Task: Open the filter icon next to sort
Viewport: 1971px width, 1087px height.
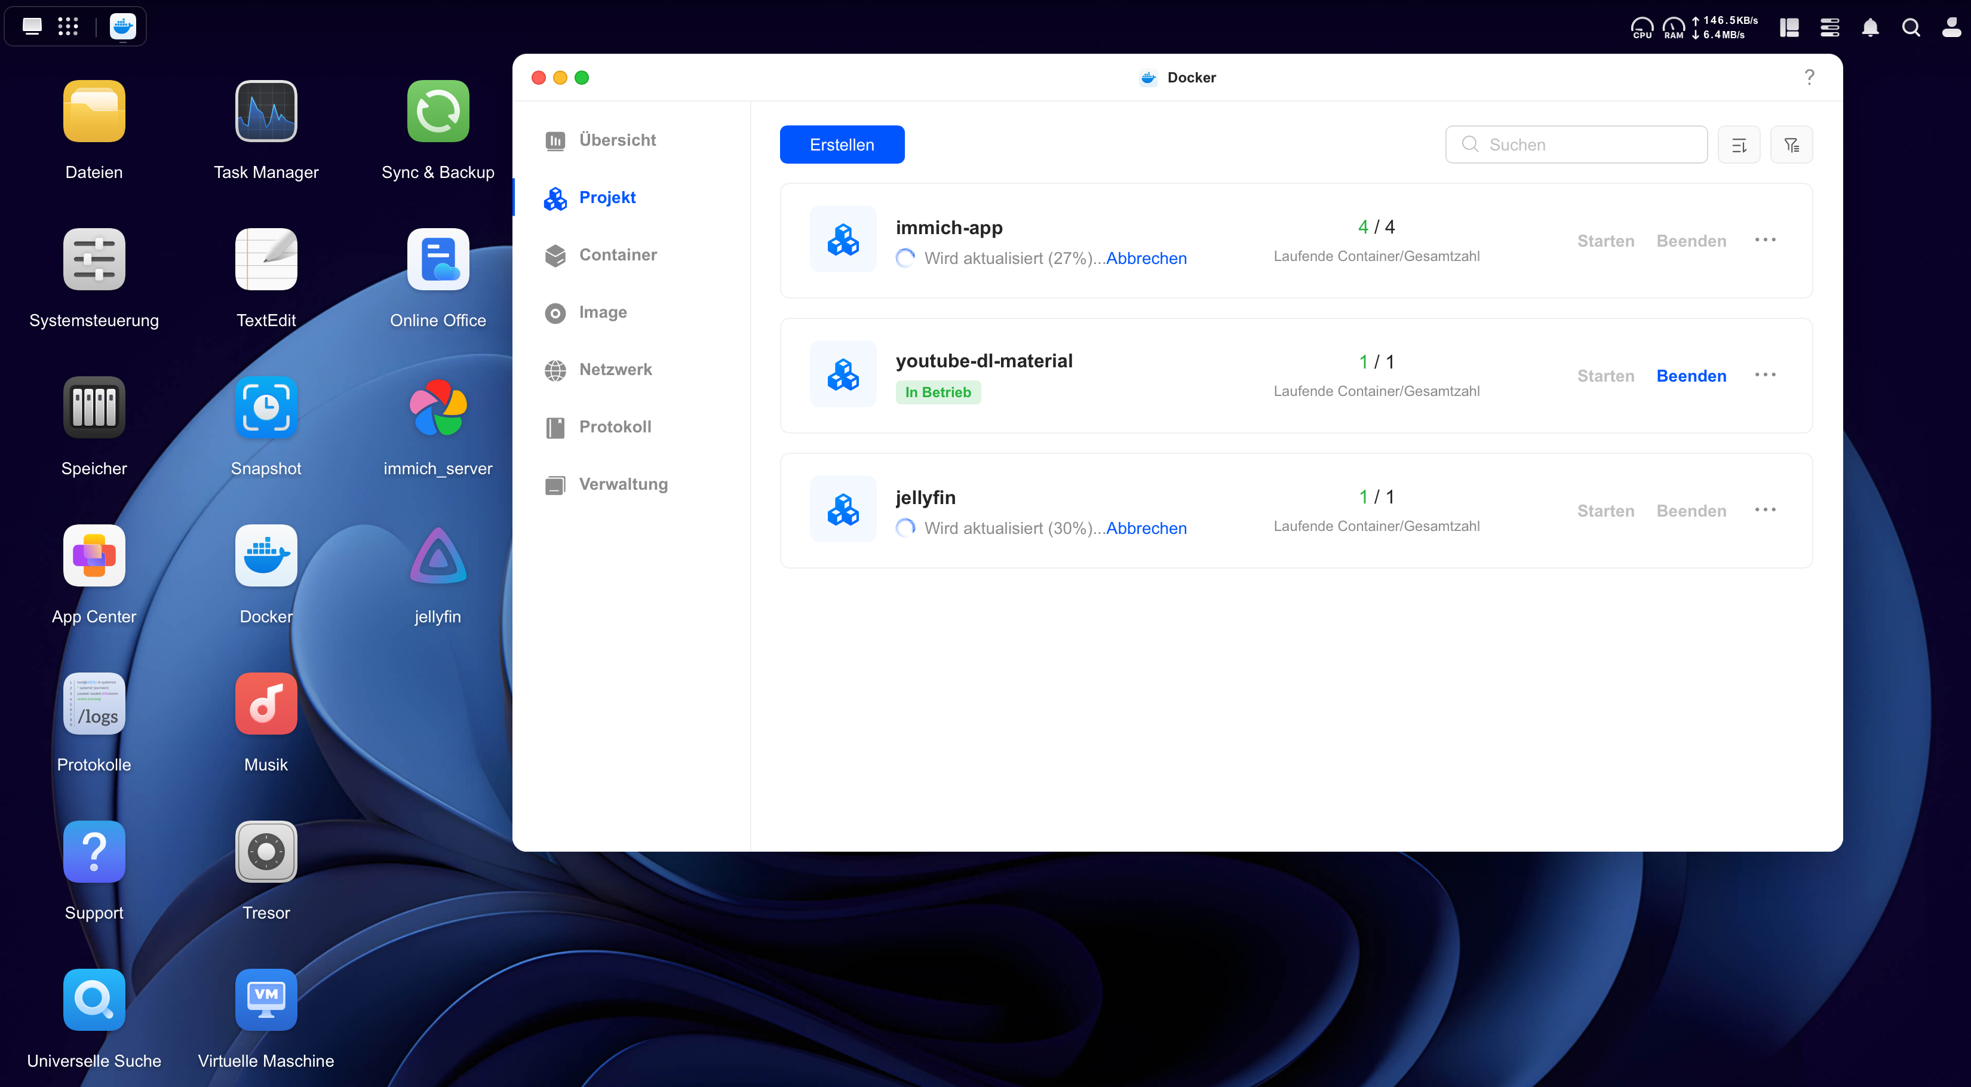Action: [1791, 145]
